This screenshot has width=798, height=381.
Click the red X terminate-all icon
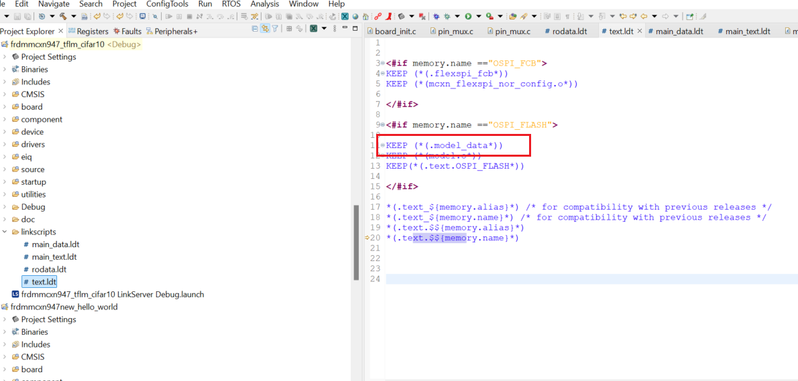click(422, 16)
